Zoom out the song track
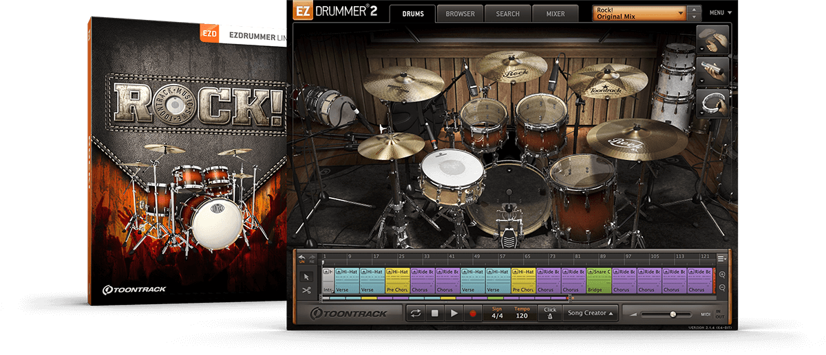 click(x=721, y=288)
